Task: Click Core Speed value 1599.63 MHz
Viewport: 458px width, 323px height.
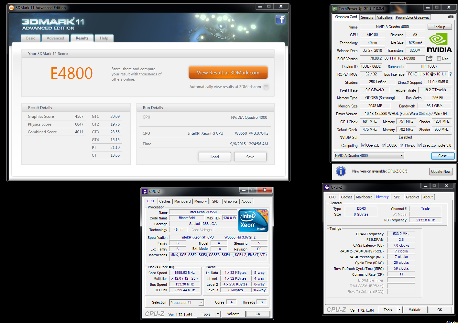Action: (x=184, y=273)
